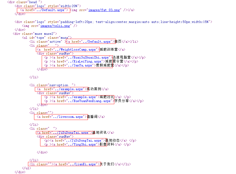Click the ../LianXi.aspx href value

(83, 164)
